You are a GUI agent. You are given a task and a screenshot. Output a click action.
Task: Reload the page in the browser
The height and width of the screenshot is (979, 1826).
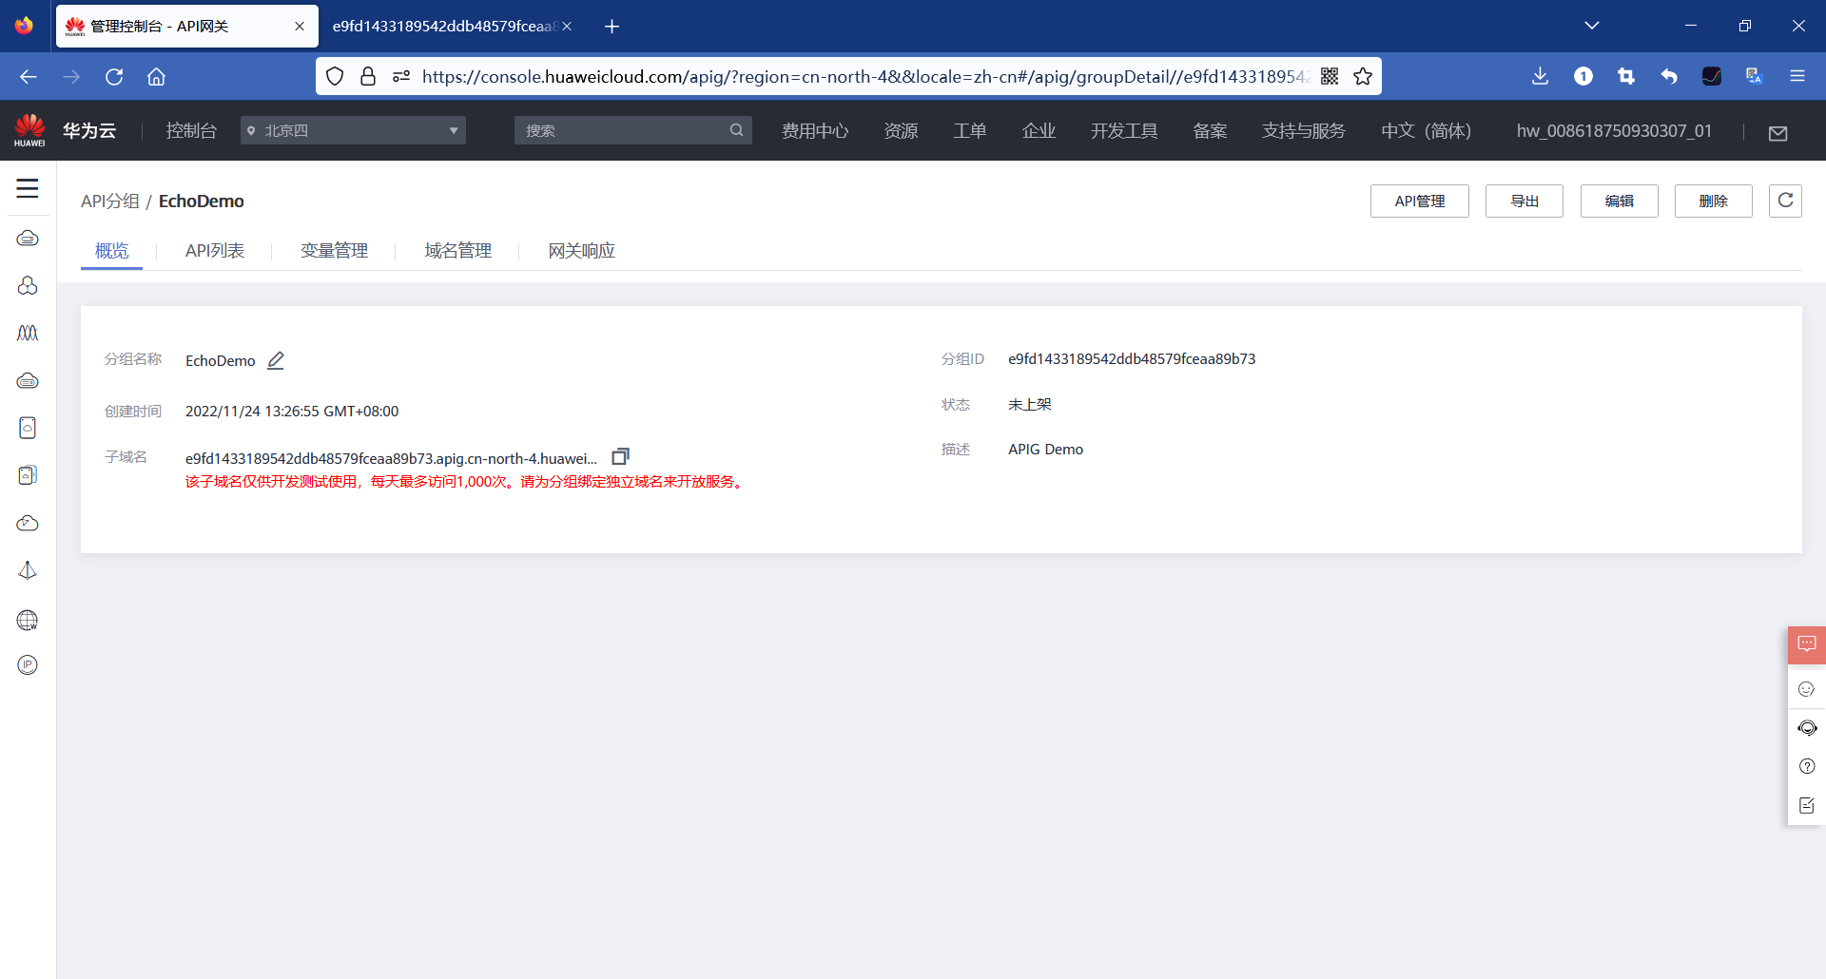pyautogui.click(x=114, y=77)
